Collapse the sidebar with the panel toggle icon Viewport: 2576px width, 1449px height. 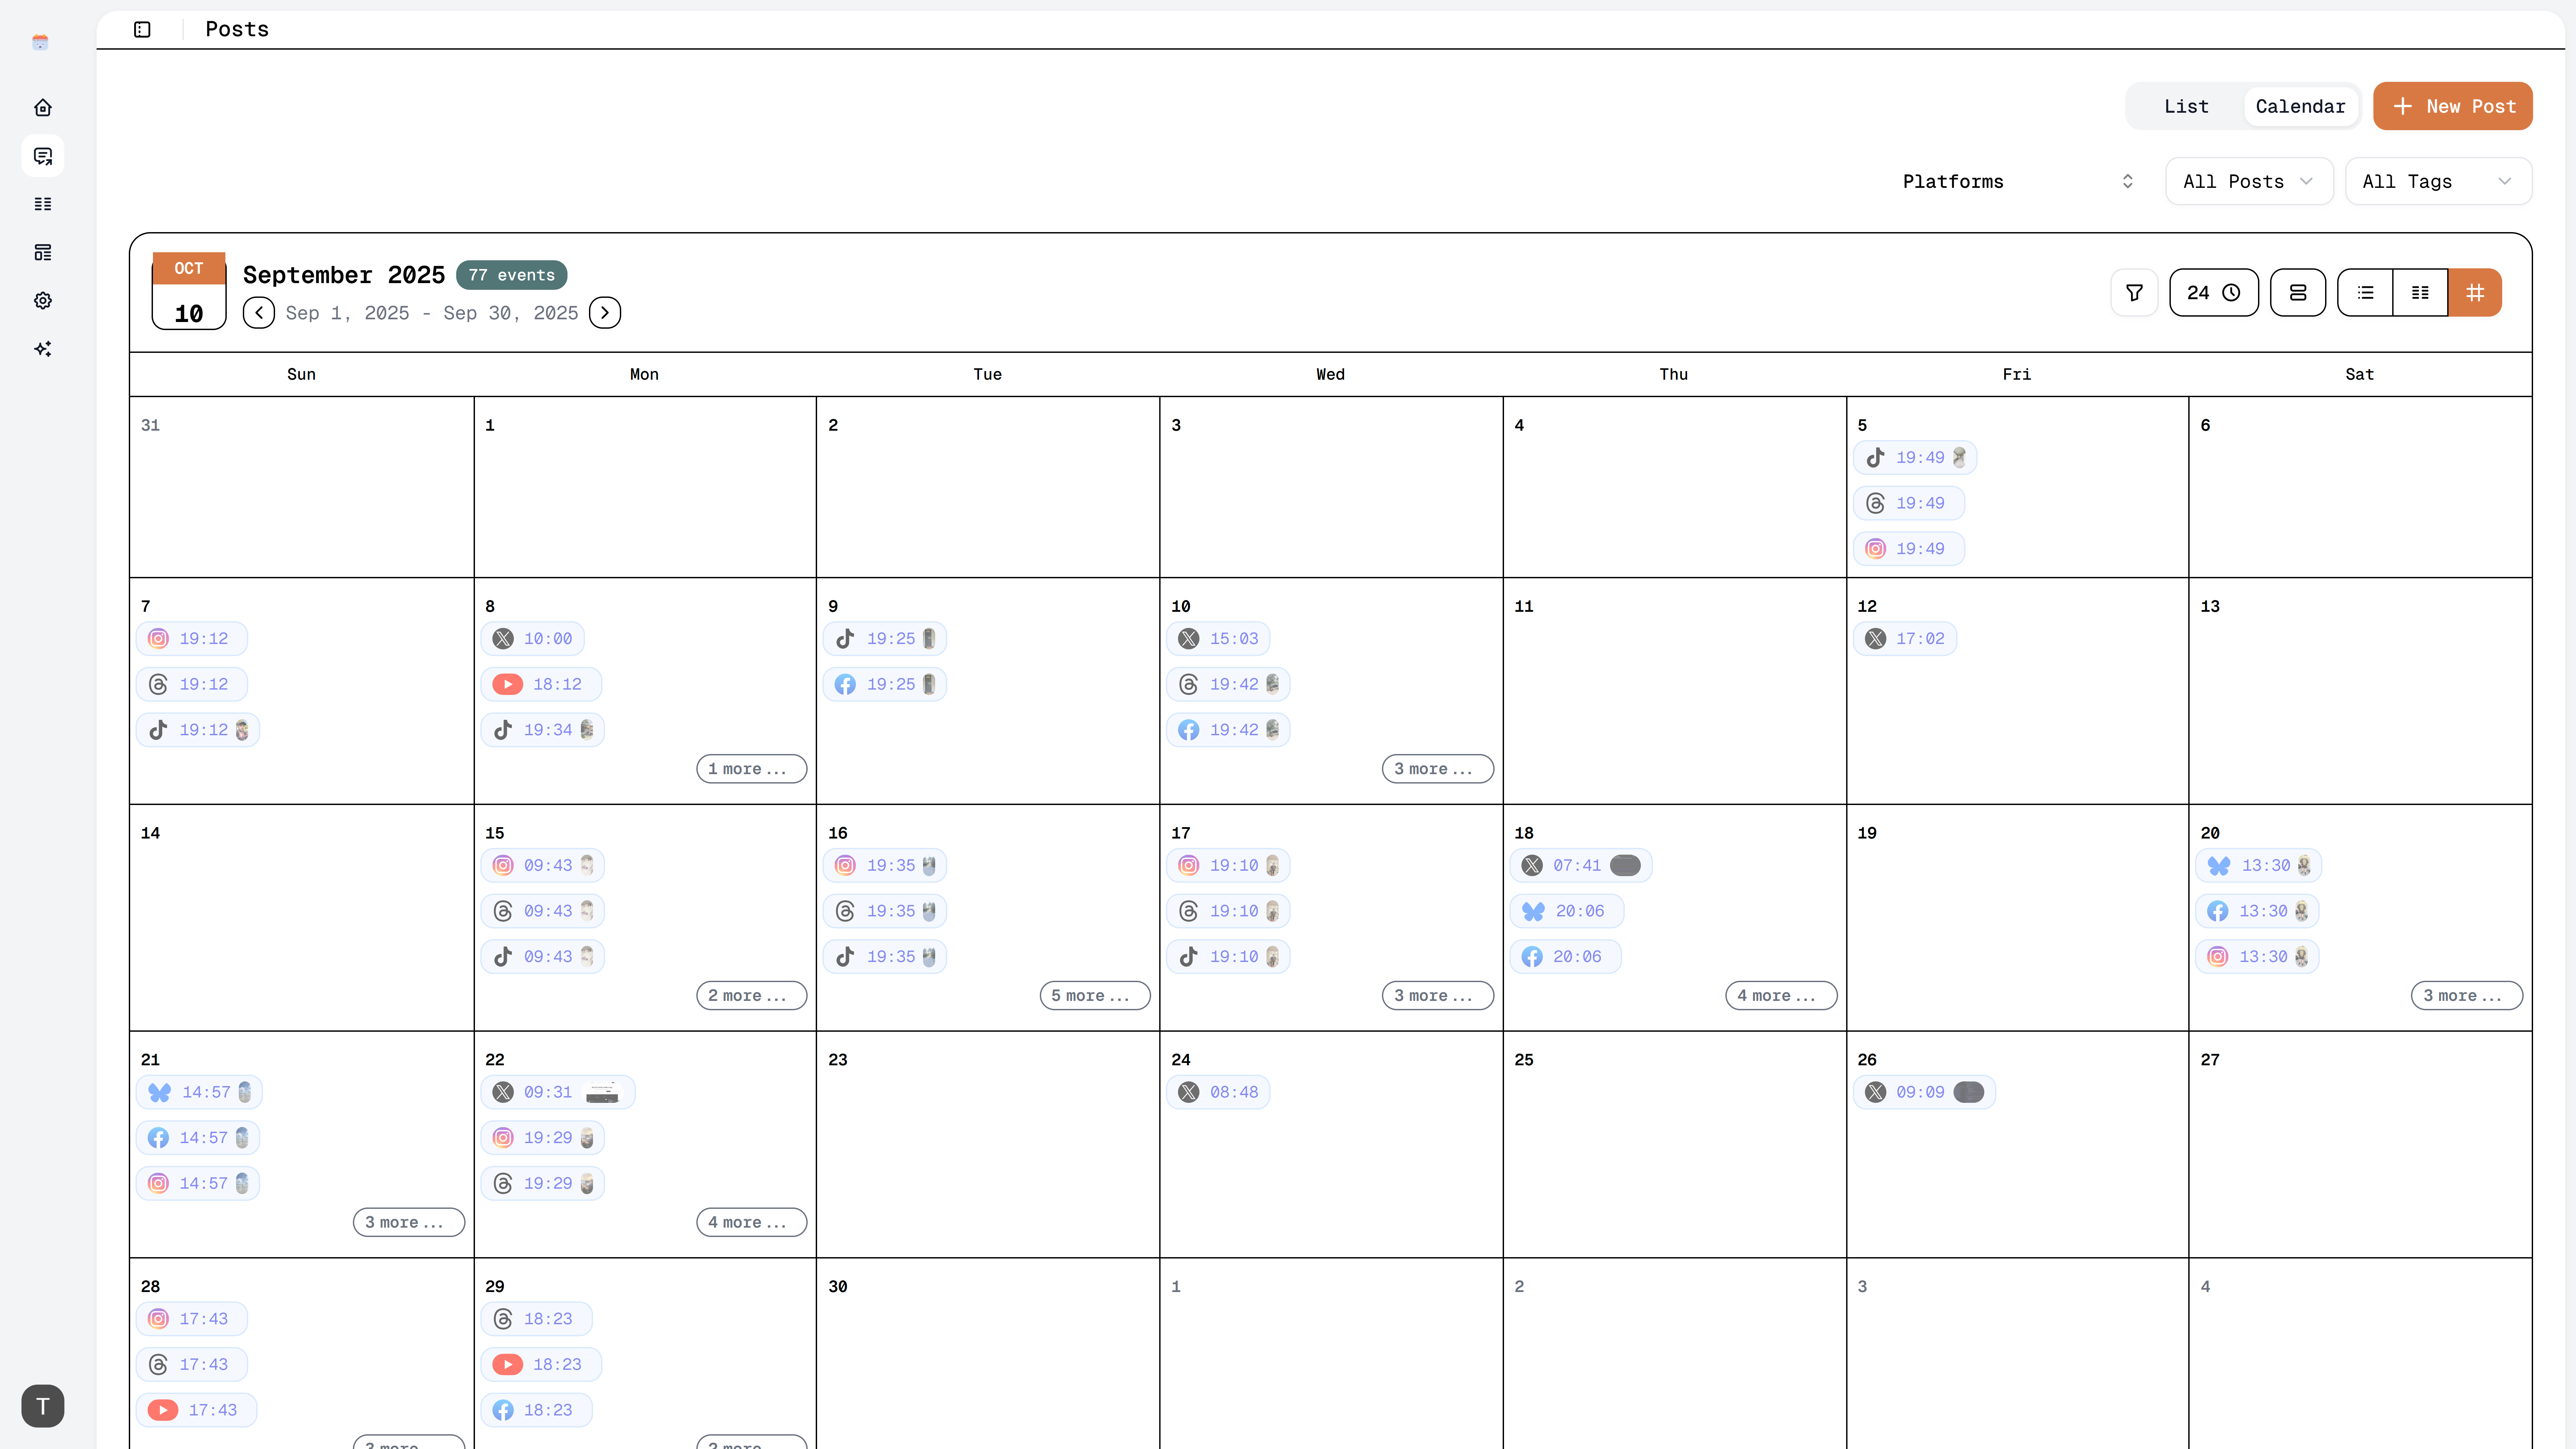[x=142, y=29]
